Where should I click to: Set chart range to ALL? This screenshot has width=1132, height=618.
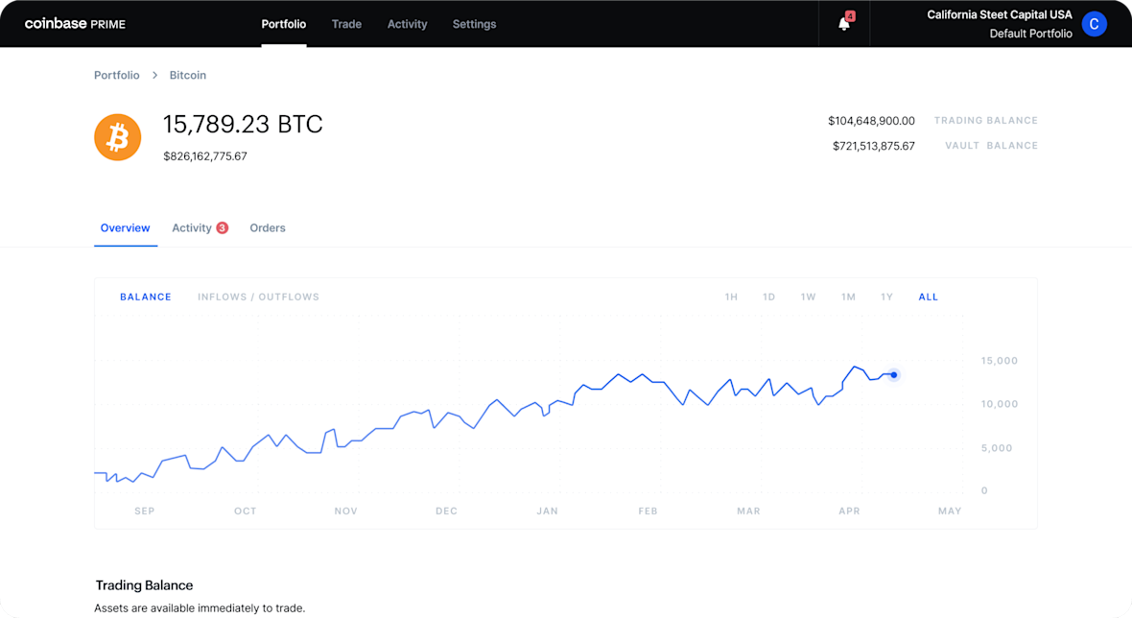tap(929, 297)
